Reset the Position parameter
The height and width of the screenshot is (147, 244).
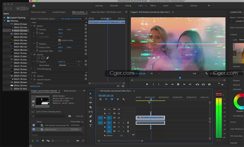[86, 29]
